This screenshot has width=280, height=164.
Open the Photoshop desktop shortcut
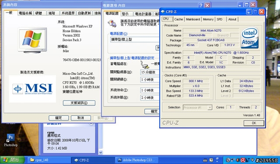point(10,140)
